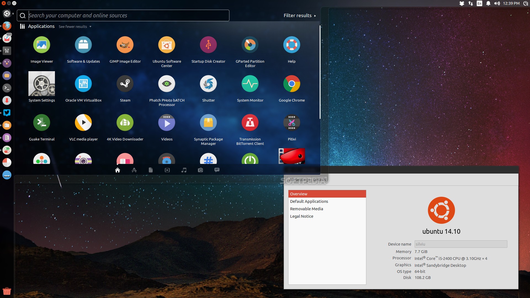Open the Trash in launcher
This screenshot has height=298, width=530.
pos(7,291)
